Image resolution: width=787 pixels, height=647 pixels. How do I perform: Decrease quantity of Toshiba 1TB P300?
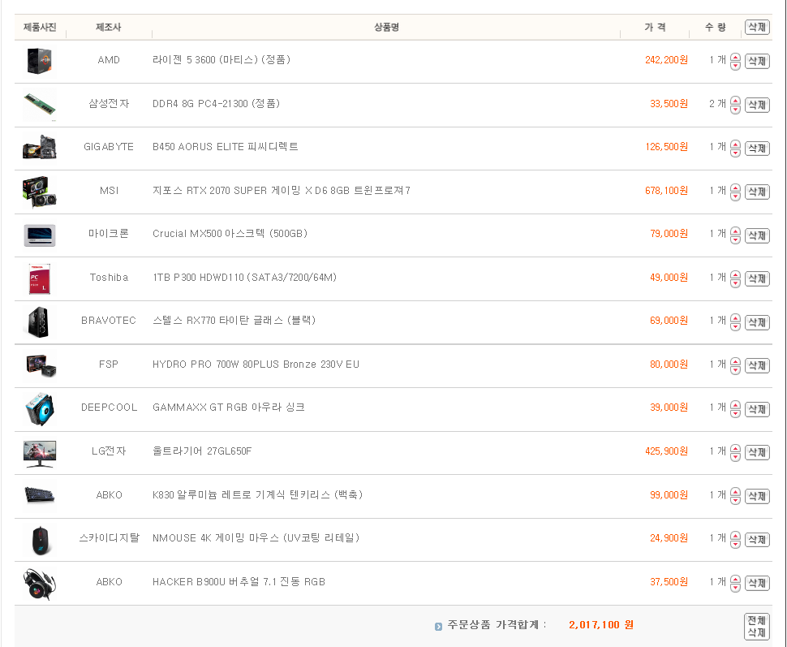coord(735,283)
